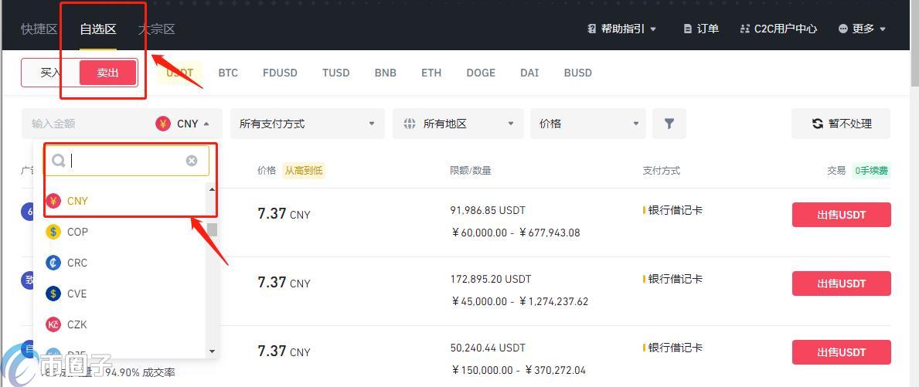Click first 出售USDT button

click(841, 215)
